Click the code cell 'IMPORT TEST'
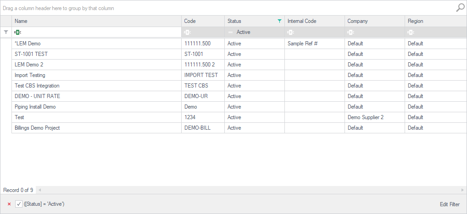 pyautogui.click(x=203, y=75)
